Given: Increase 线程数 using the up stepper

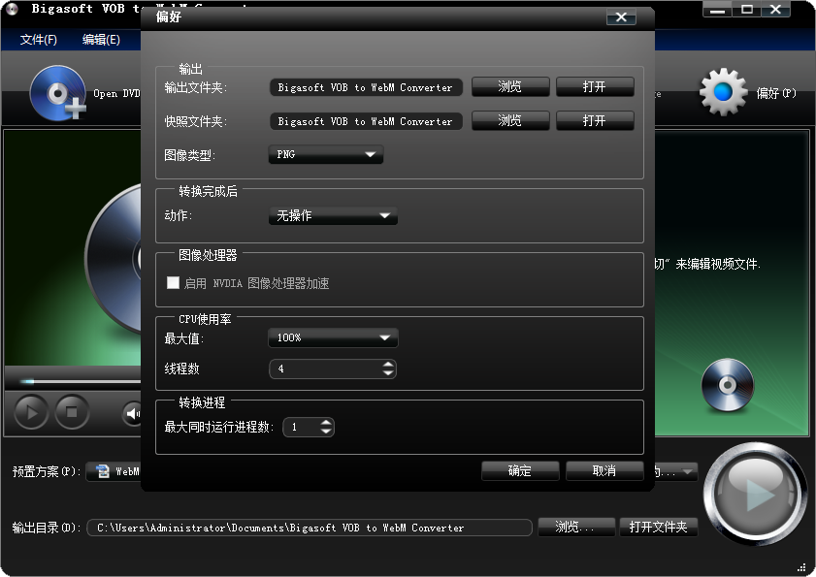Looking at the screenshot, I should (x=387, y=365).
